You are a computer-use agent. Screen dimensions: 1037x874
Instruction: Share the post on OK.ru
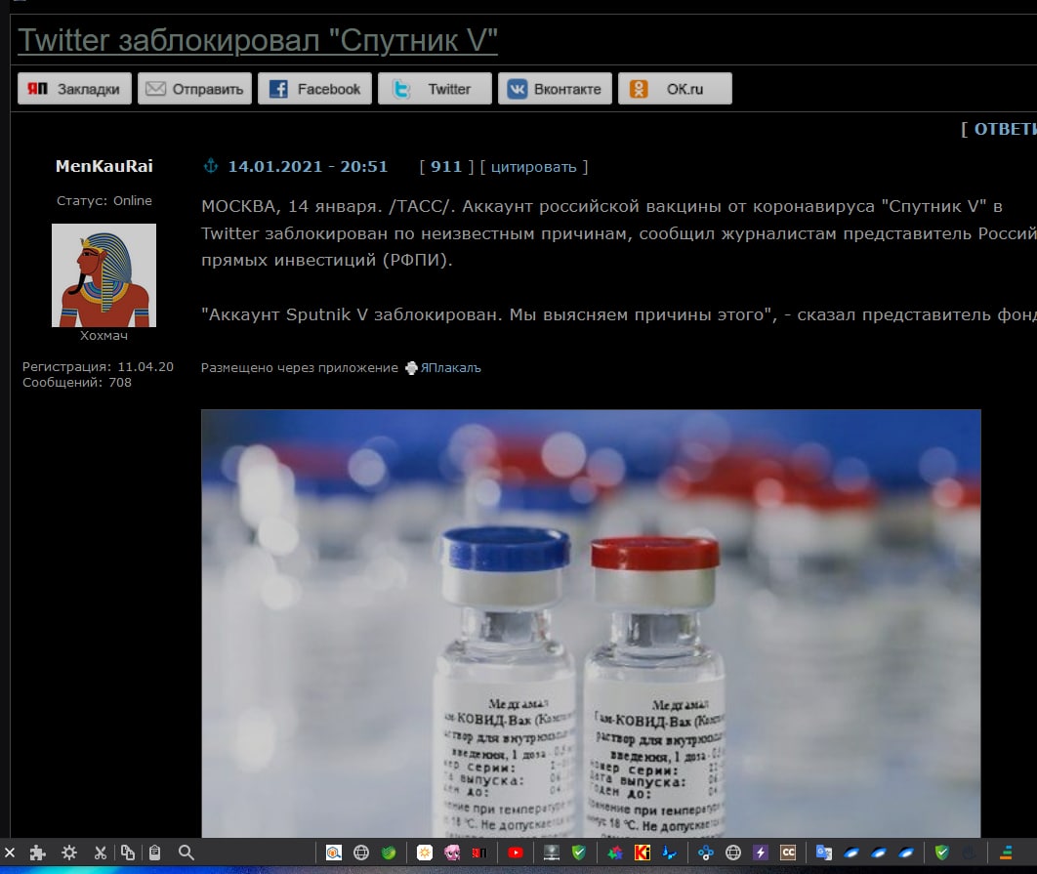(x=675, y=89)
